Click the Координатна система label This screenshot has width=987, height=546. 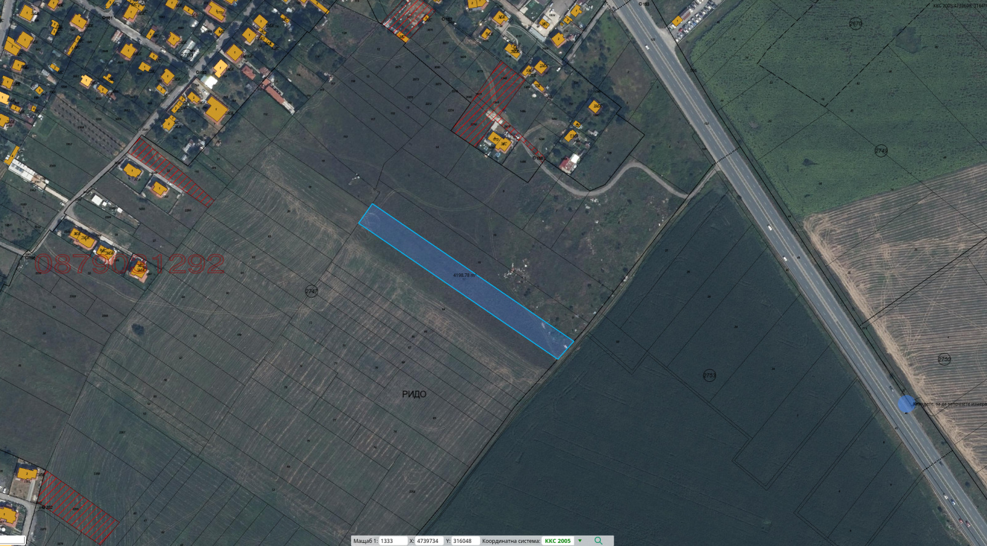pyautogui.click(x=511, y=541)
